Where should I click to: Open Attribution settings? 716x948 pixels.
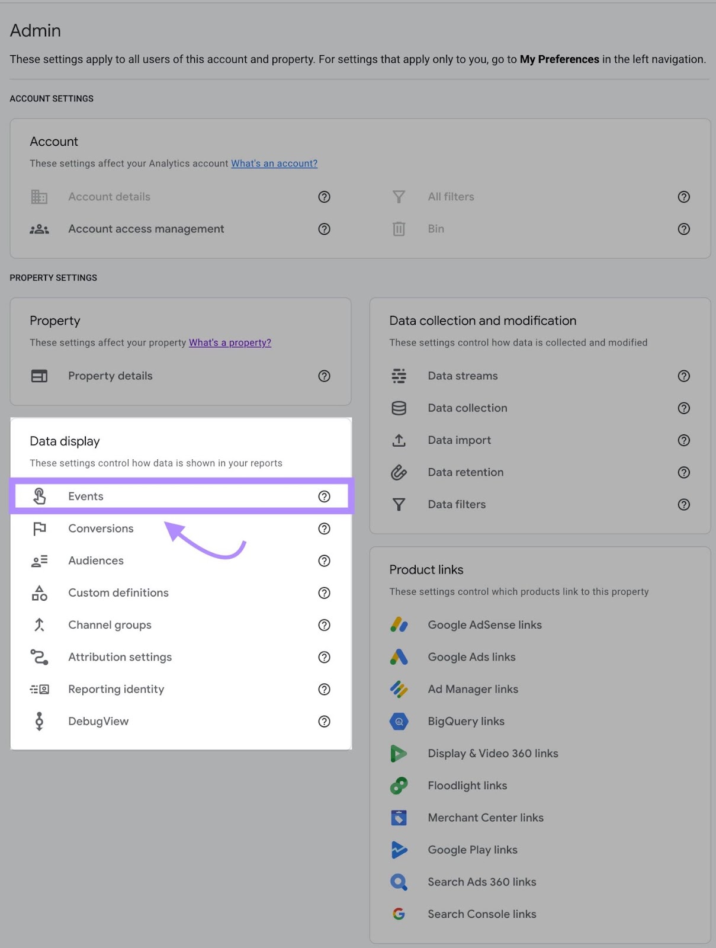coord(120,657)
